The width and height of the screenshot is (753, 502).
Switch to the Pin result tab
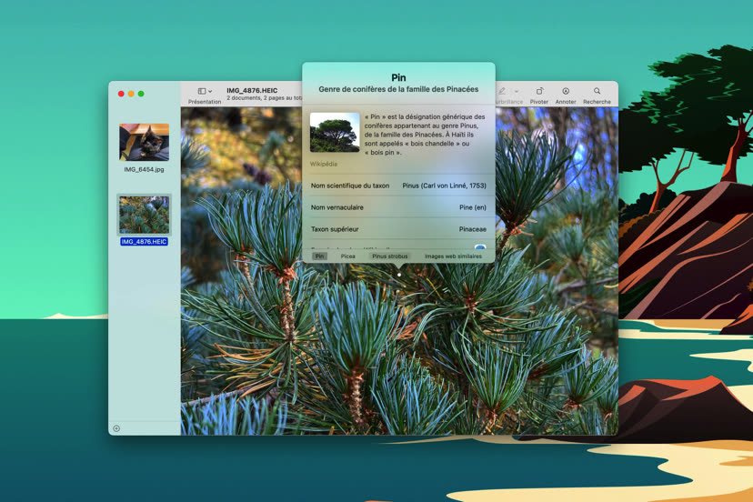(320, 256)
